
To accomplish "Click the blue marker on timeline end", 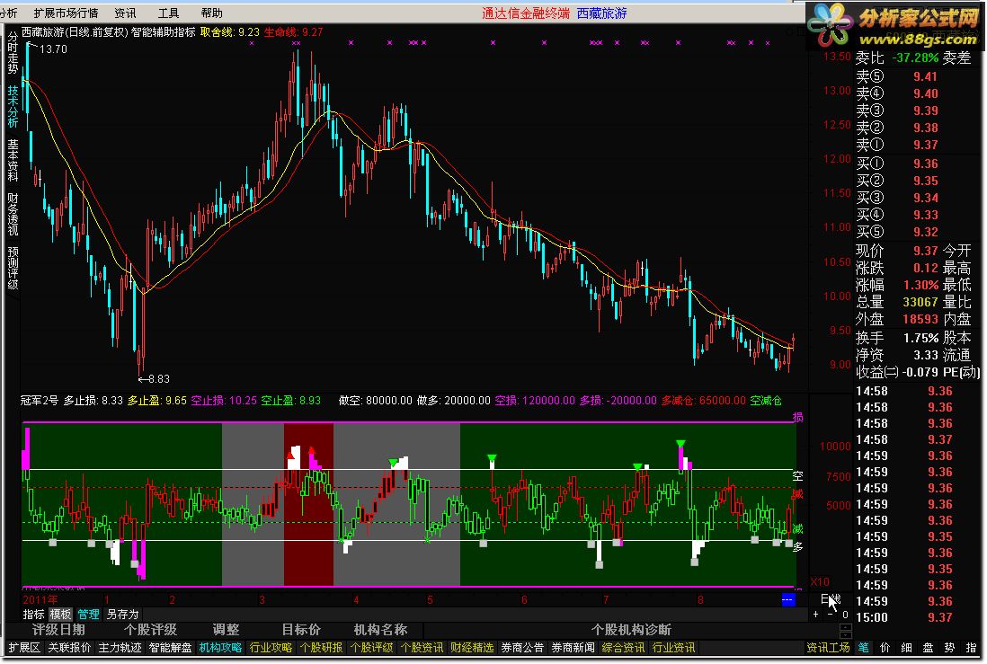I will 787,600.
